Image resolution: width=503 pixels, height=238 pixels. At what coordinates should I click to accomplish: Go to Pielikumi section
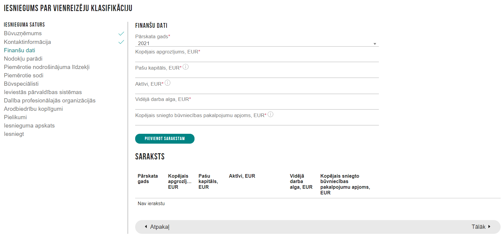(x=15, y=117)
